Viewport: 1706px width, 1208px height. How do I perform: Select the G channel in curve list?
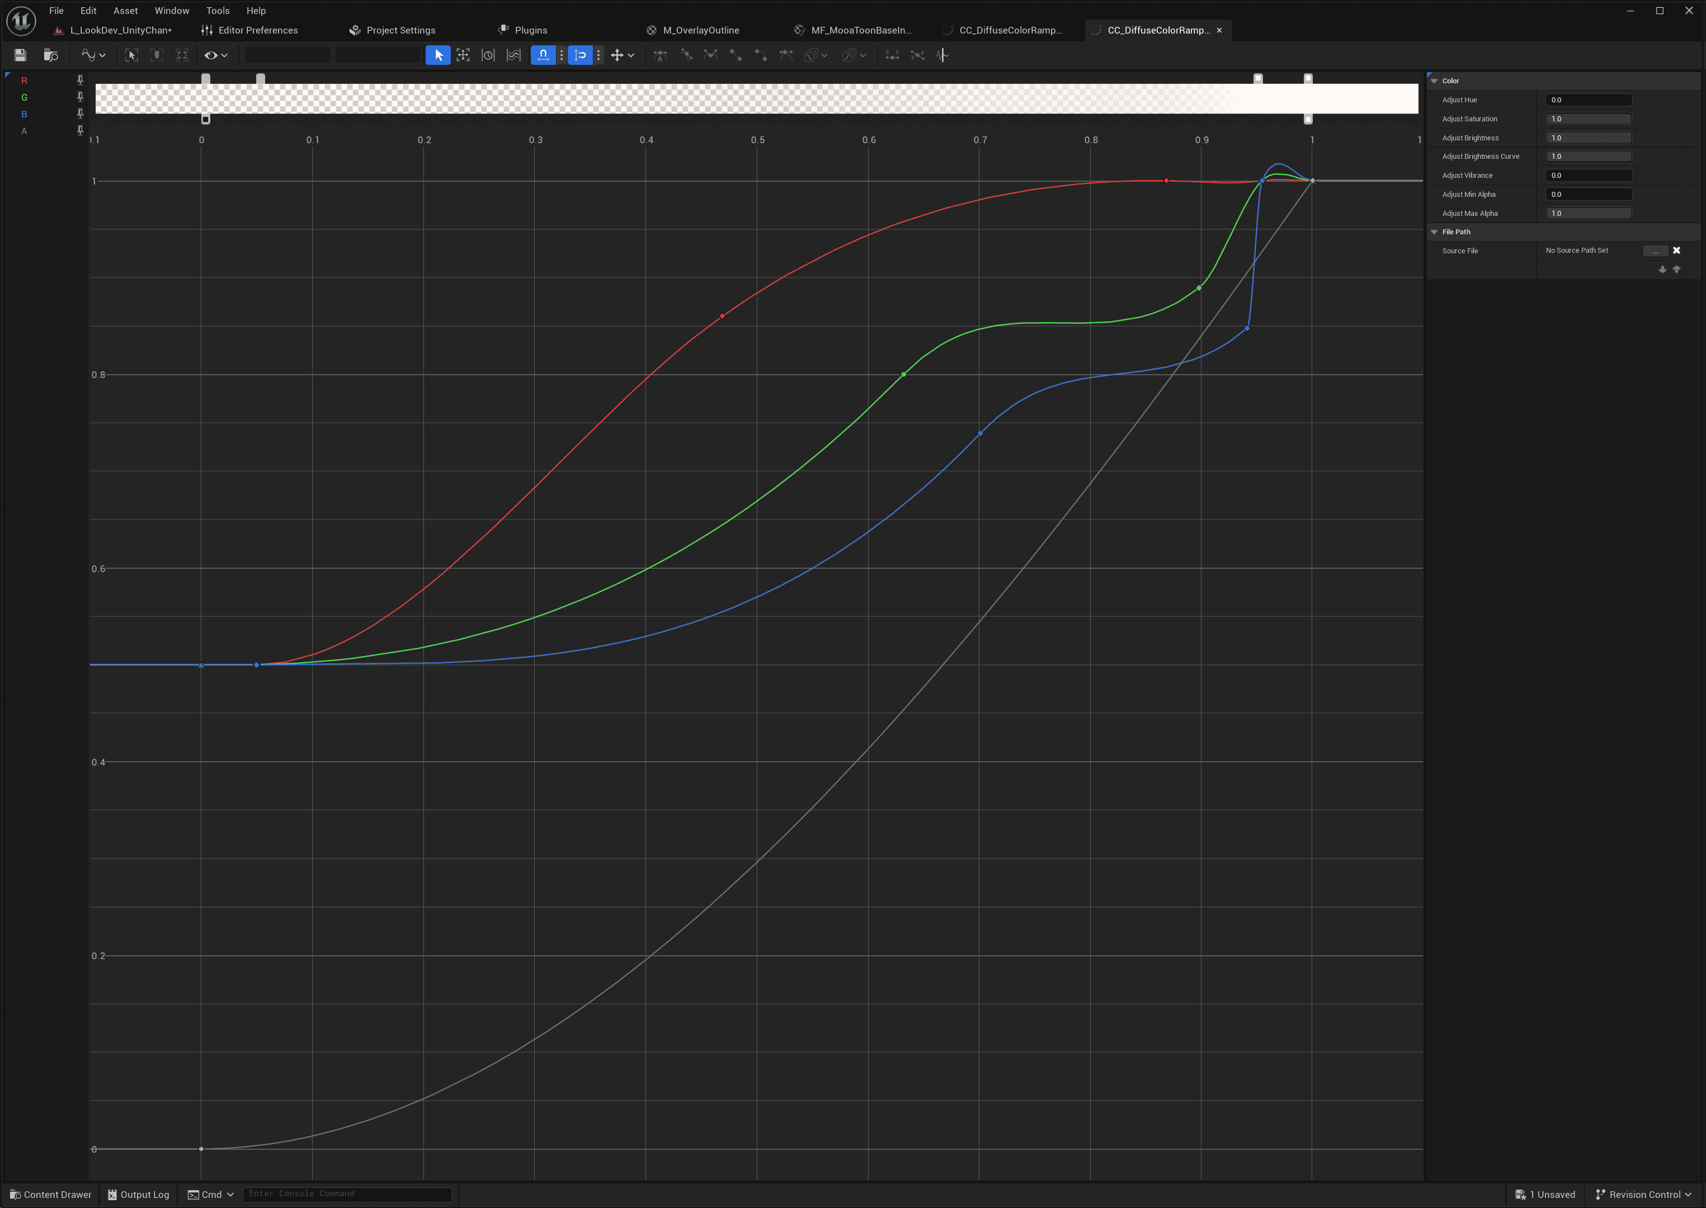(24, 97)
